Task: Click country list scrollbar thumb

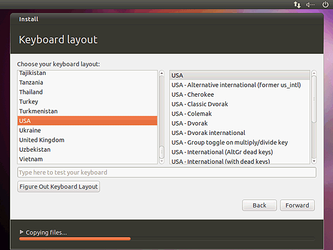Action: (x=162, y=152)
